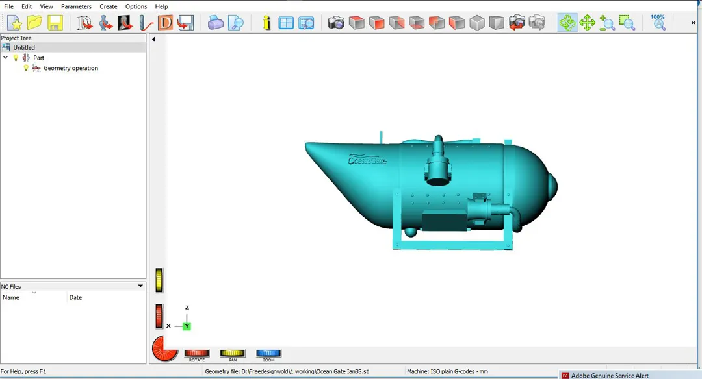Click the Project Tree panel title
The image size is (702, 379).
pyautogui.click(x=16, y=38)
